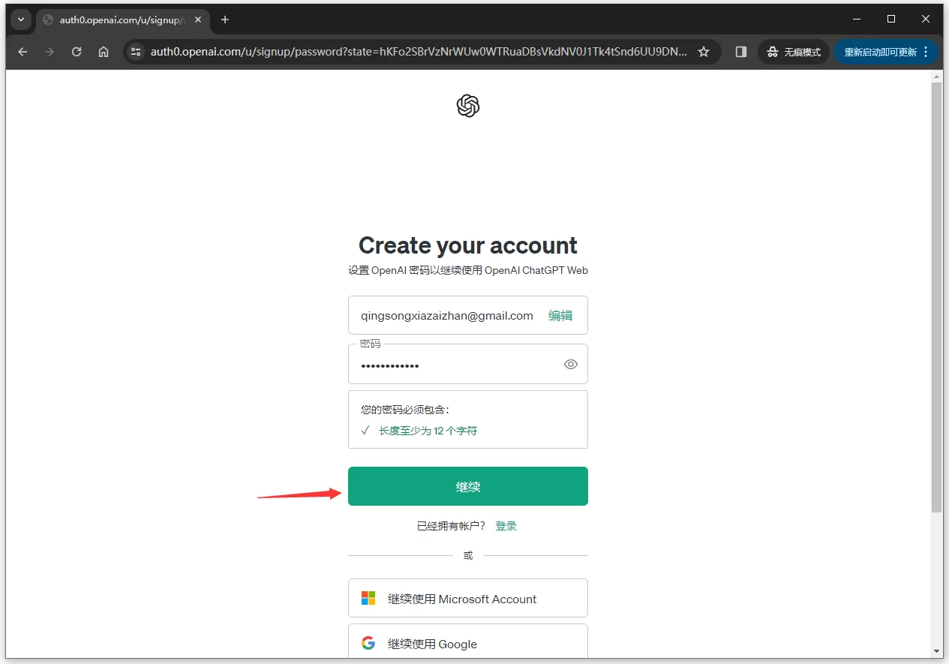This screenshot has width=949, height=664.
Task: Open the tab search dropdown arrow
Action: tap(20, 20)
